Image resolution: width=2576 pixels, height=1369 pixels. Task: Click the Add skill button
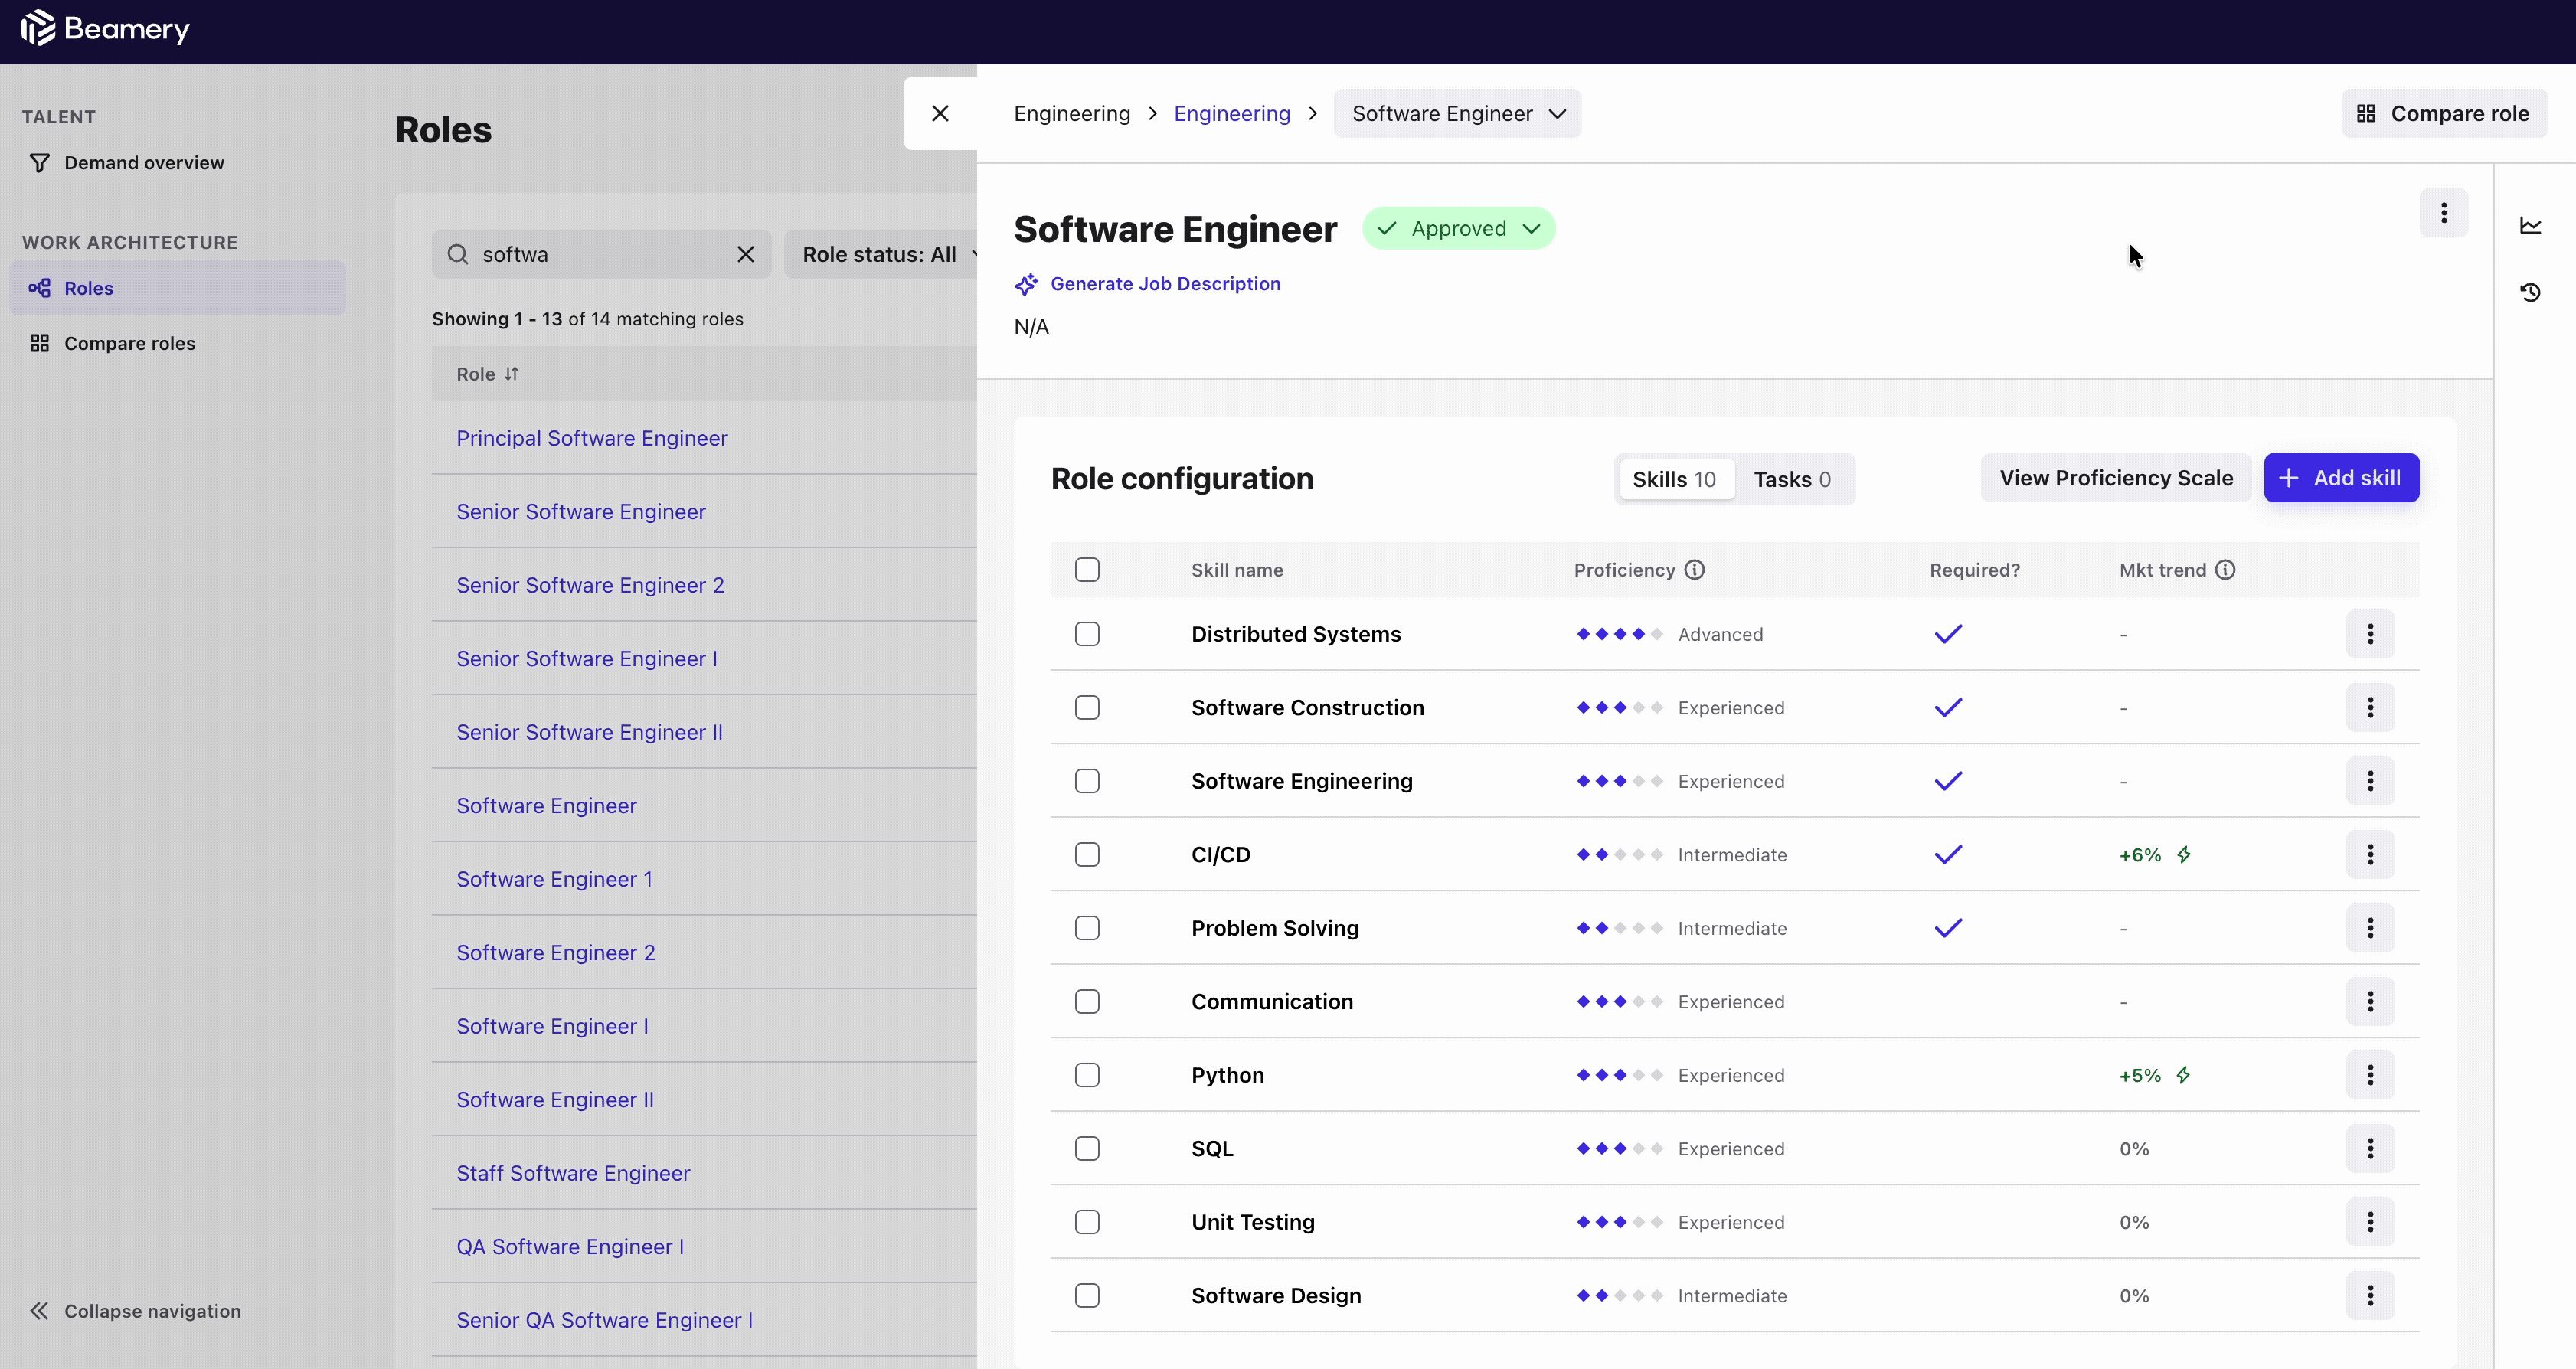tap(2340, 478)
